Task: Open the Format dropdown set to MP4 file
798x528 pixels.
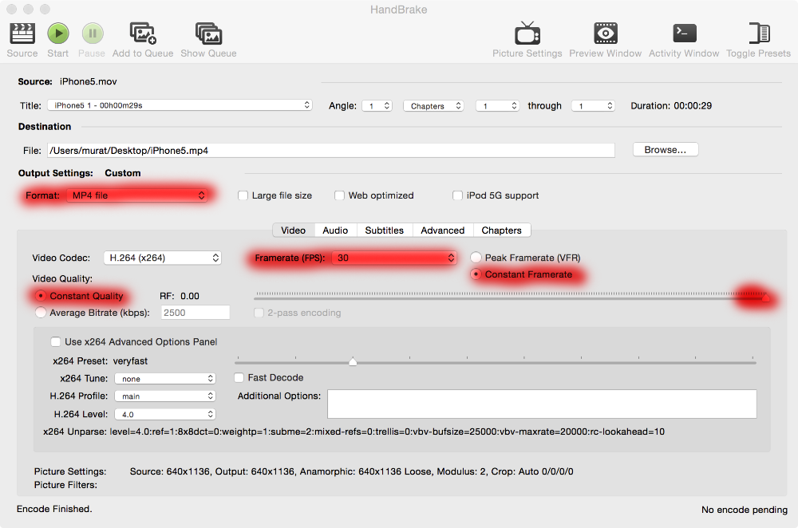Action: [x=137, y=195]
